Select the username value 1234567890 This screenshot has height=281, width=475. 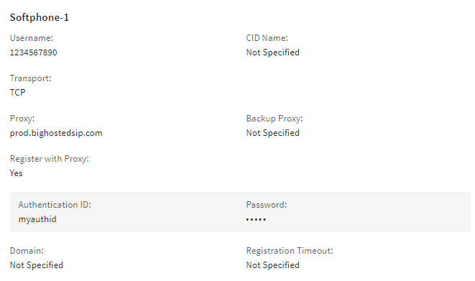tap(33, 52)
